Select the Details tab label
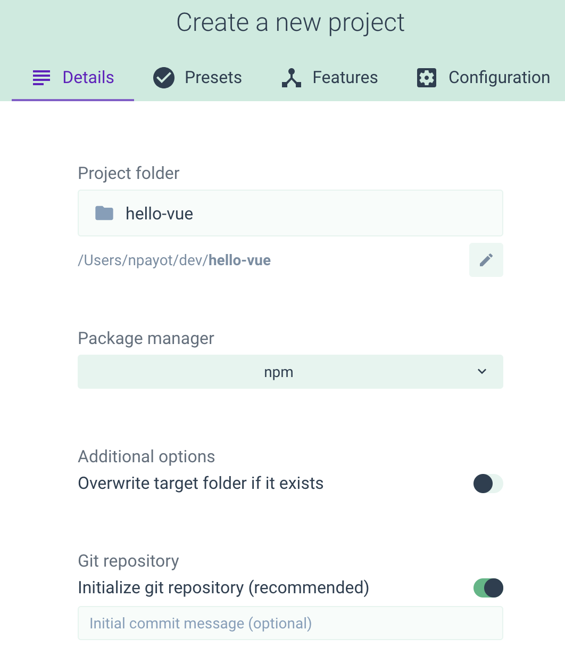Image resolution: width=565 pixels, height=671 pixels. click(x=88, y=78)
